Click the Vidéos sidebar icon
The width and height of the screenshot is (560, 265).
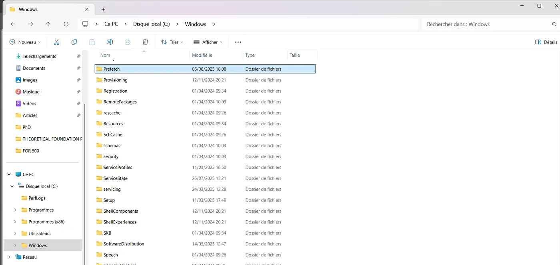coord(18,103)
